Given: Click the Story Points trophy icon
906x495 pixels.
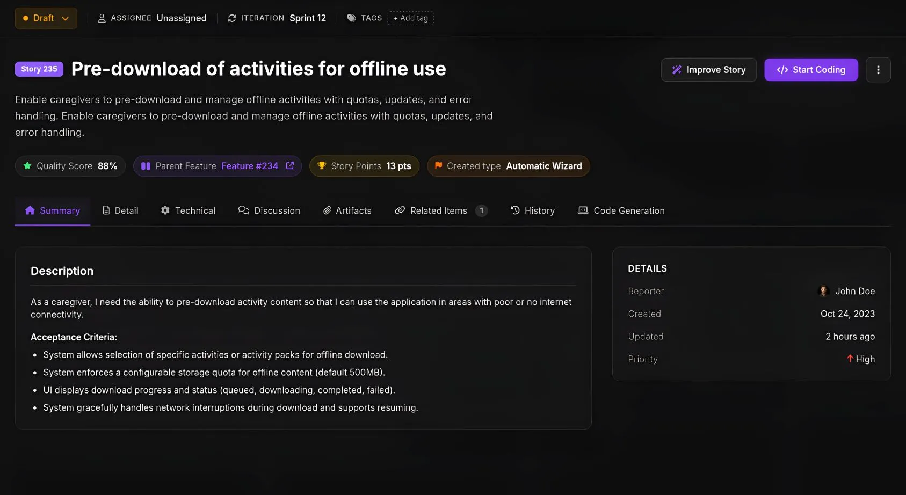Looking at the screenshot, I should (x=322, y=165).
